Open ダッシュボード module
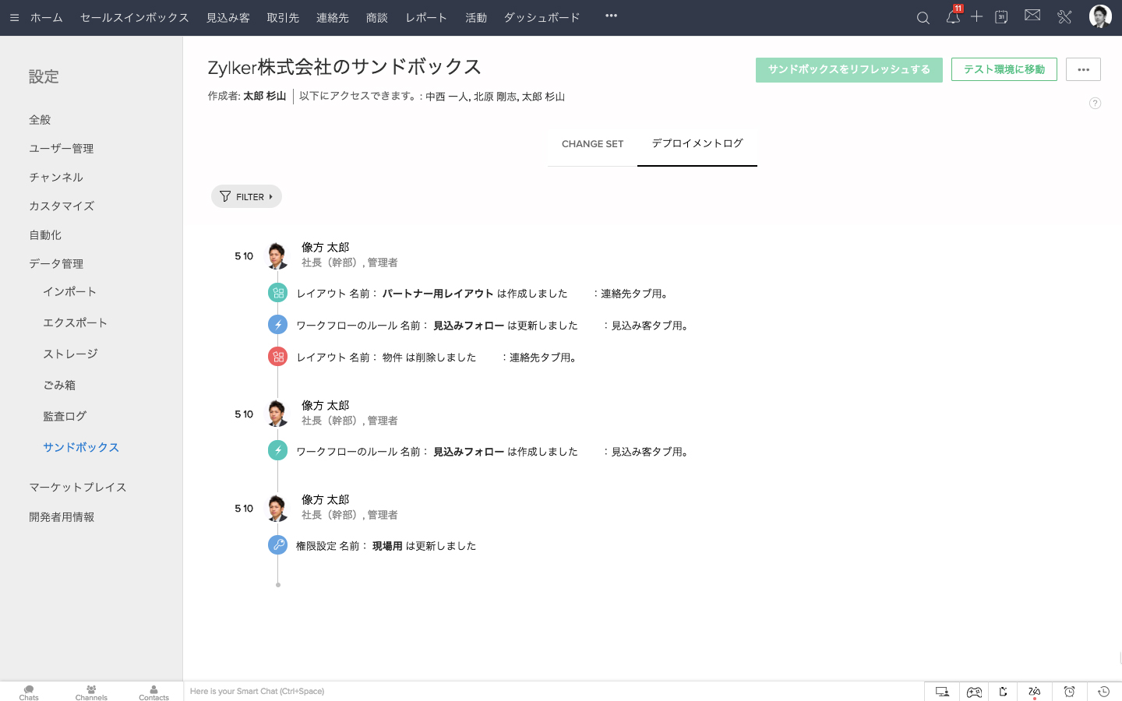The height and width of the screenshot is (701, 1122). [x=542, y=17]
